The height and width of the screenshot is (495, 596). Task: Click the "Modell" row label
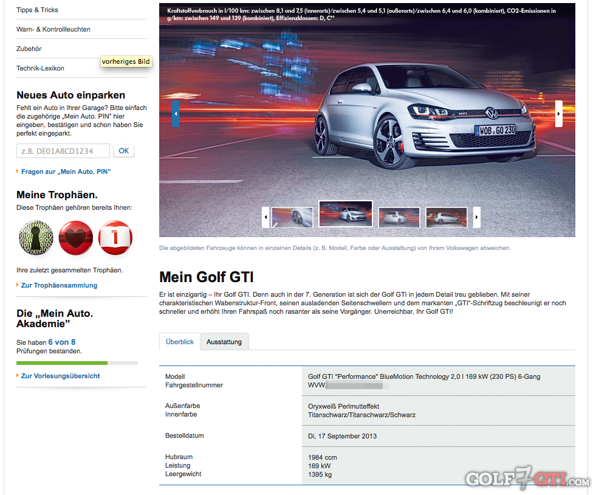pos(175,376)
